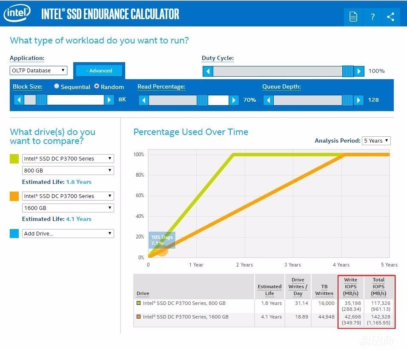The image size is (407, 350).
Task: Click the 18.89 drive writes cell
Action: [301, 316]
